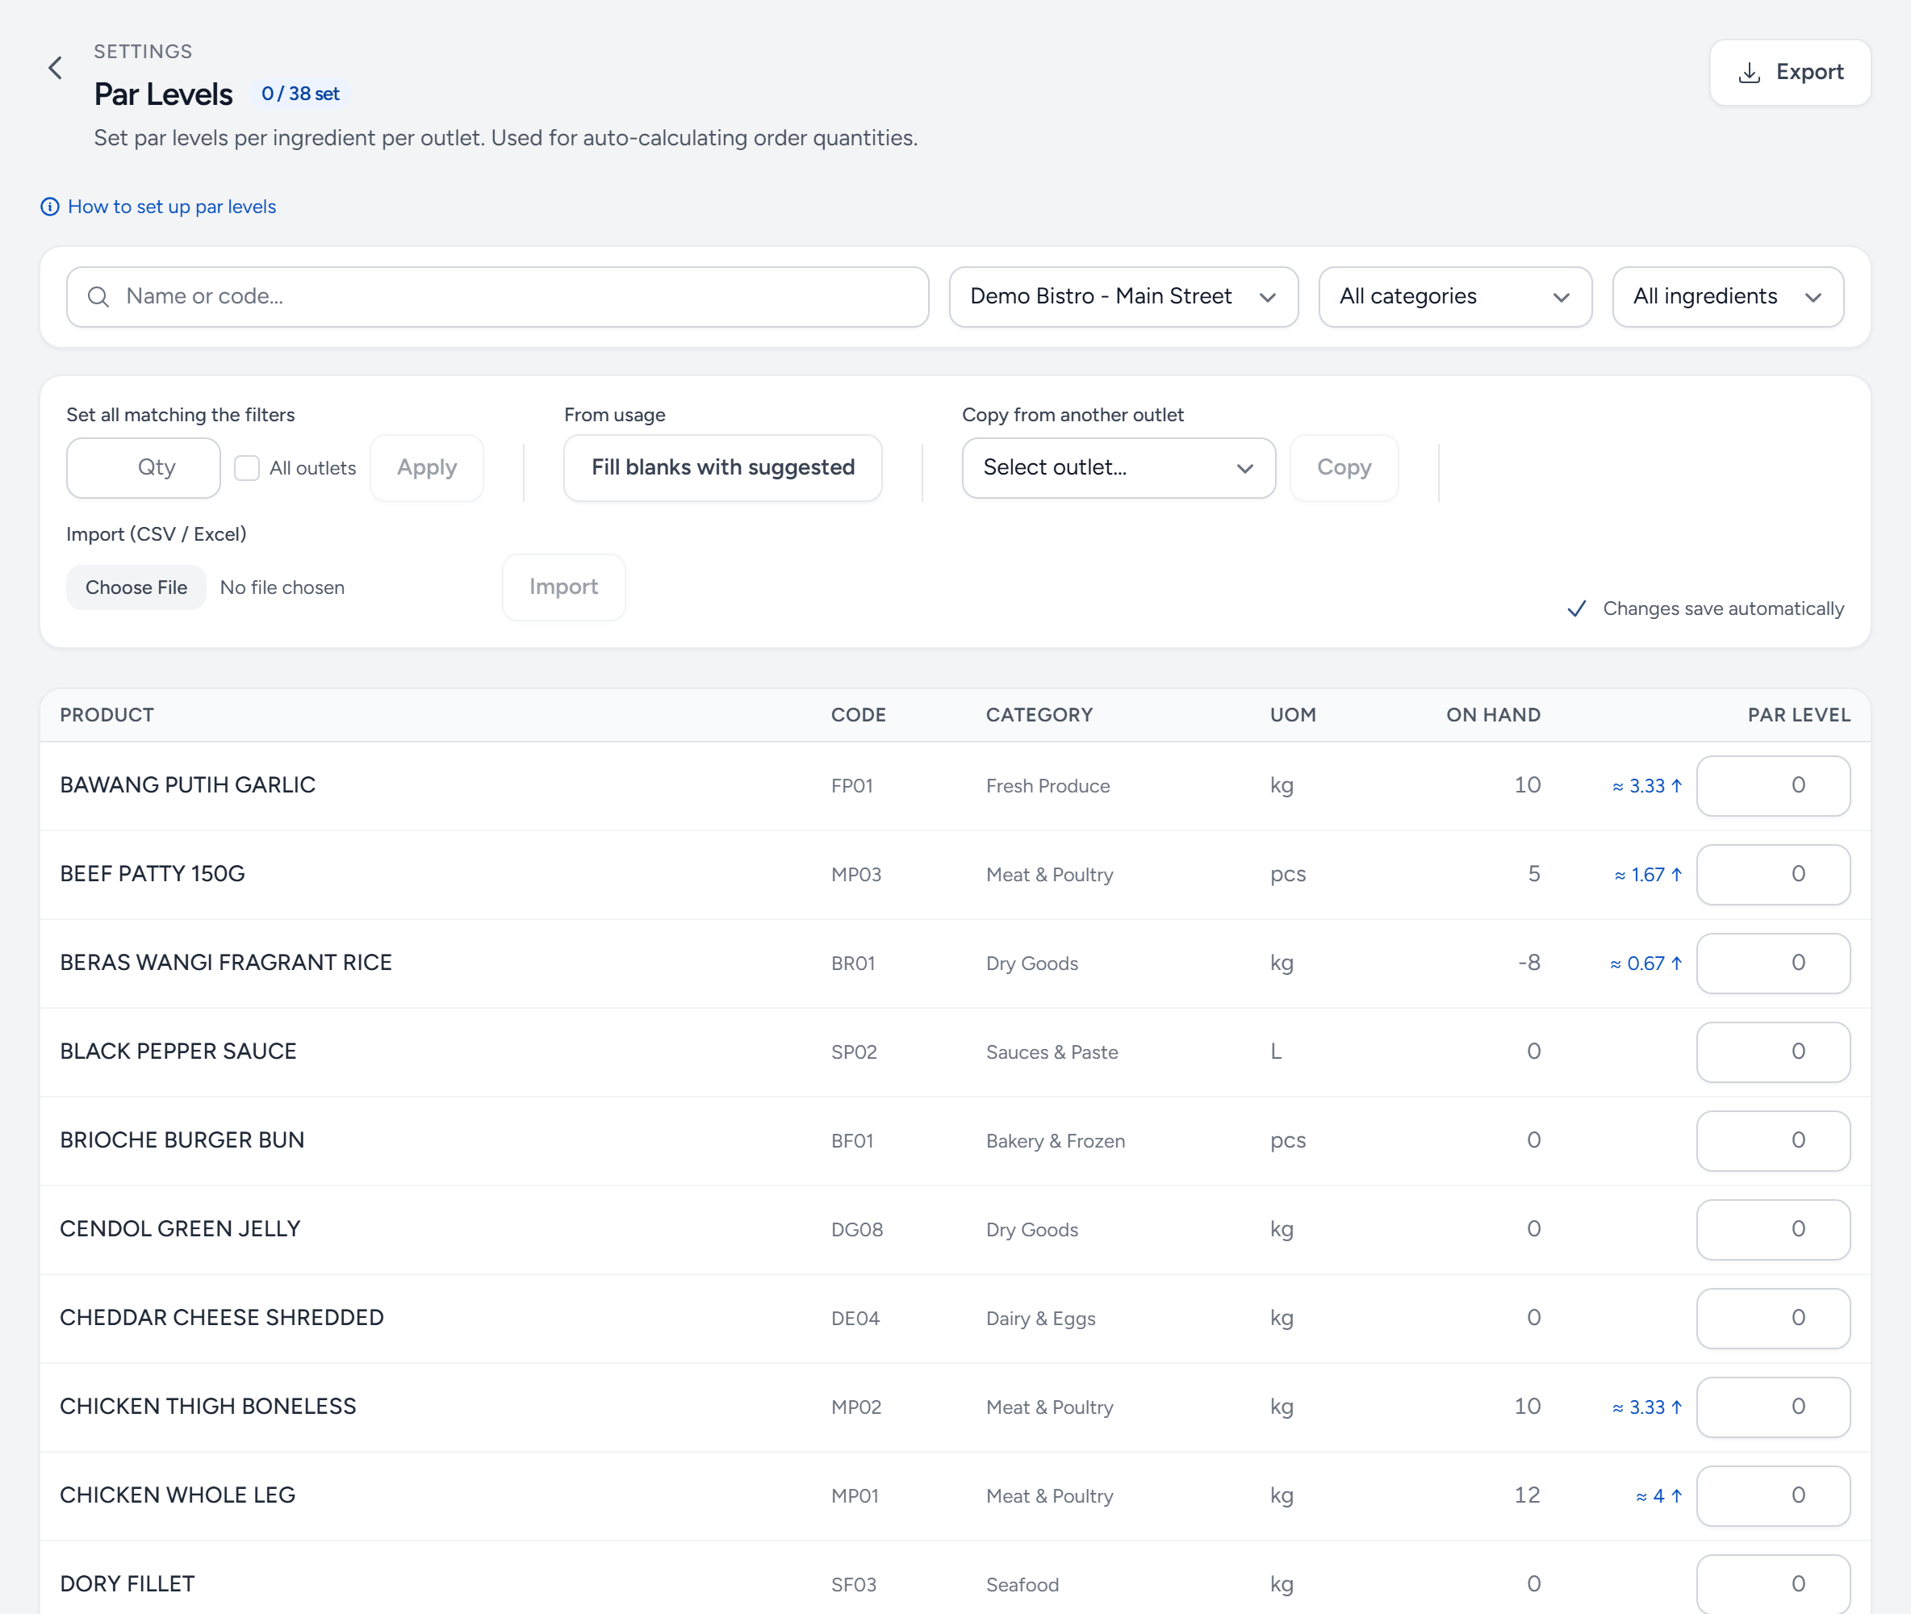This screenshot has width=1911, height=1614.
Task: Click code MP03
Action: [856, 875]
